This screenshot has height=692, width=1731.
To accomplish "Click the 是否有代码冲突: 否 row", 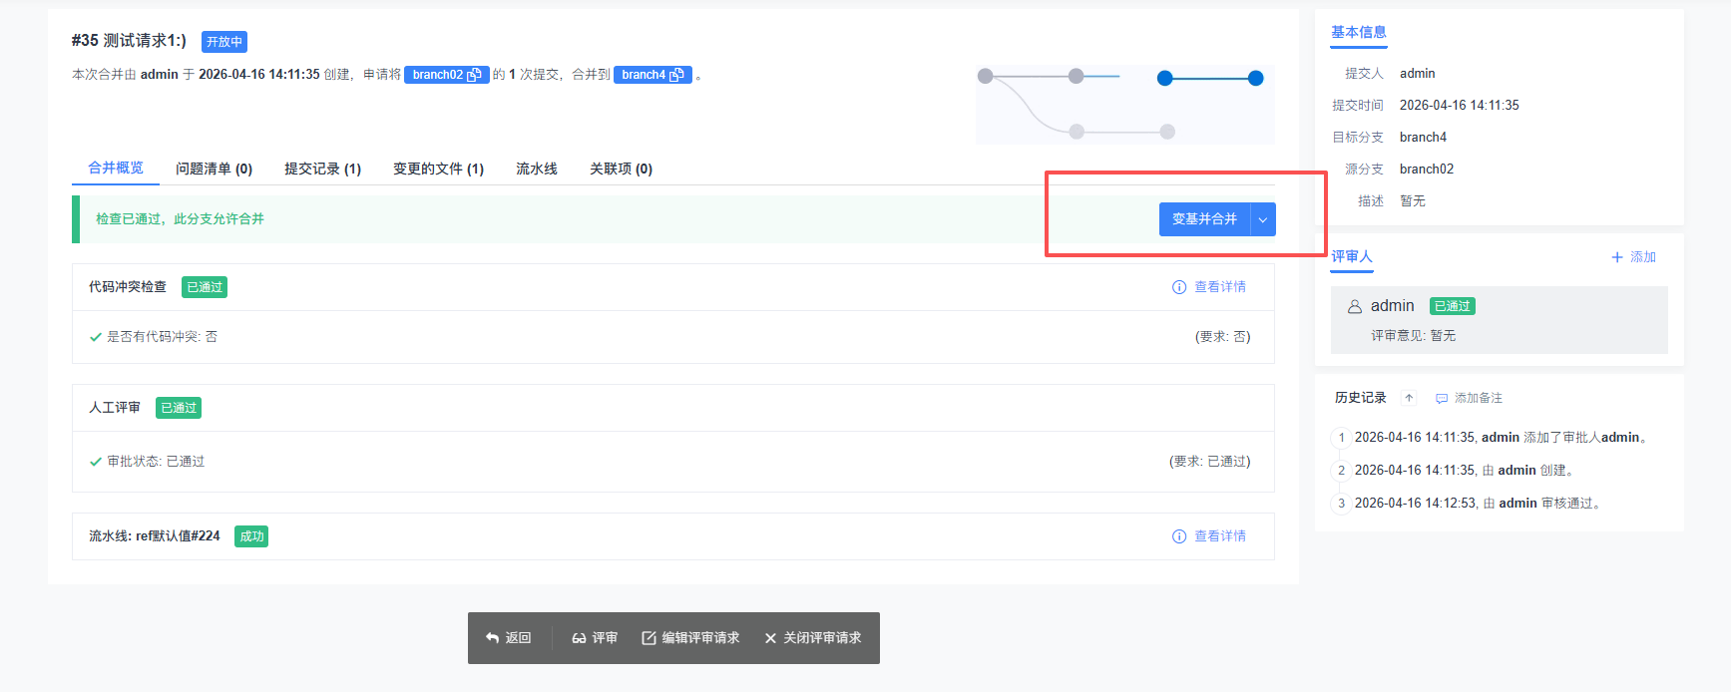I will [x=672, y=337].
